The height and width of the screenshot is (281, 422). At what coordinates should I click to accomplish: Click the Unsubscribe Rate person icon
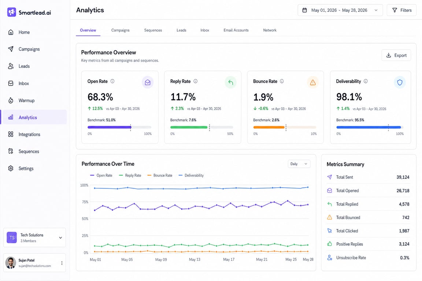coord(330,258)
